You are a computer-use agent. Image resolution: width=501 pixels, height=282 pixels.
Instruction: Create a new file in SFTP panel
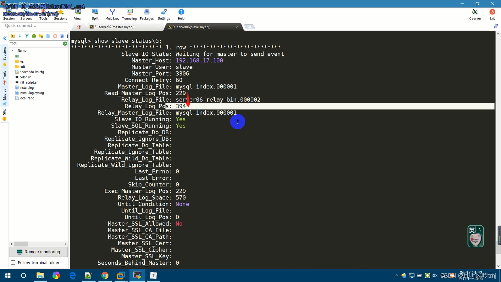48,36
